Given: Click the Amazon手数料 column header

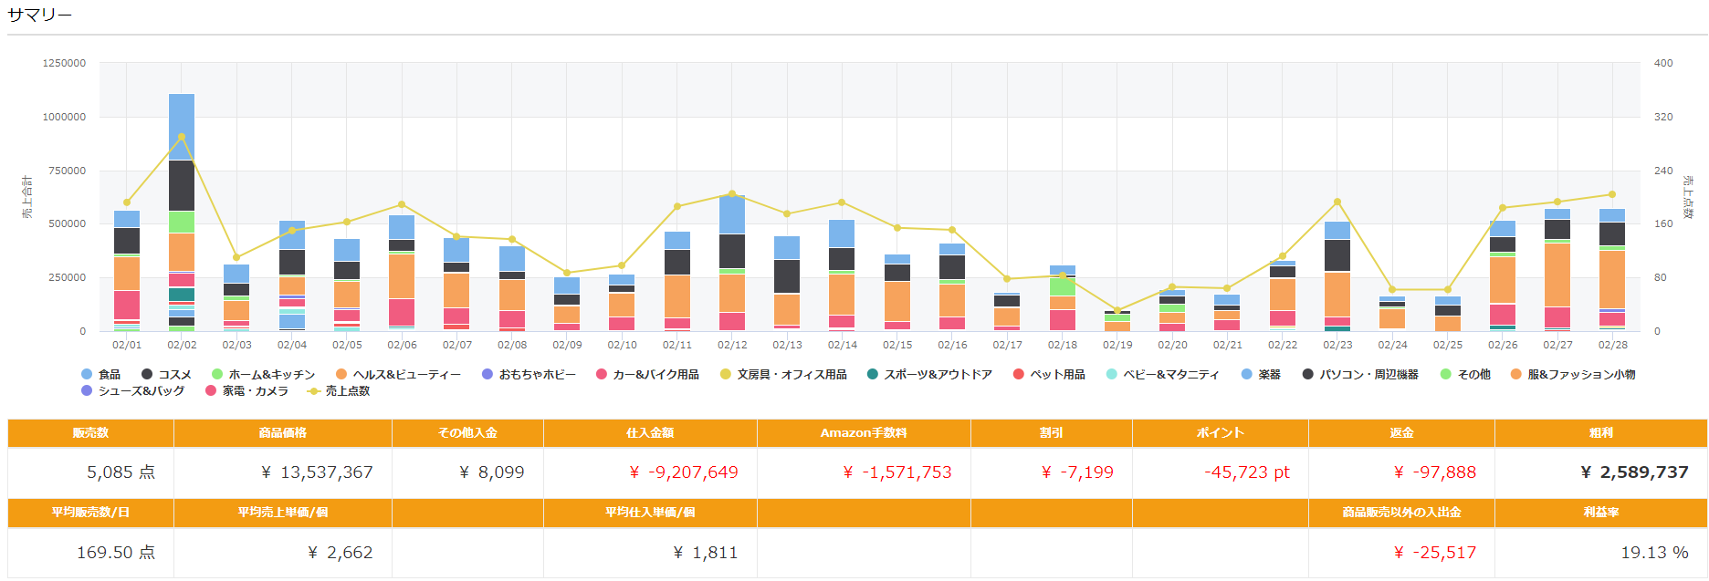Looking at the screenshot, I should click(863, 433).
